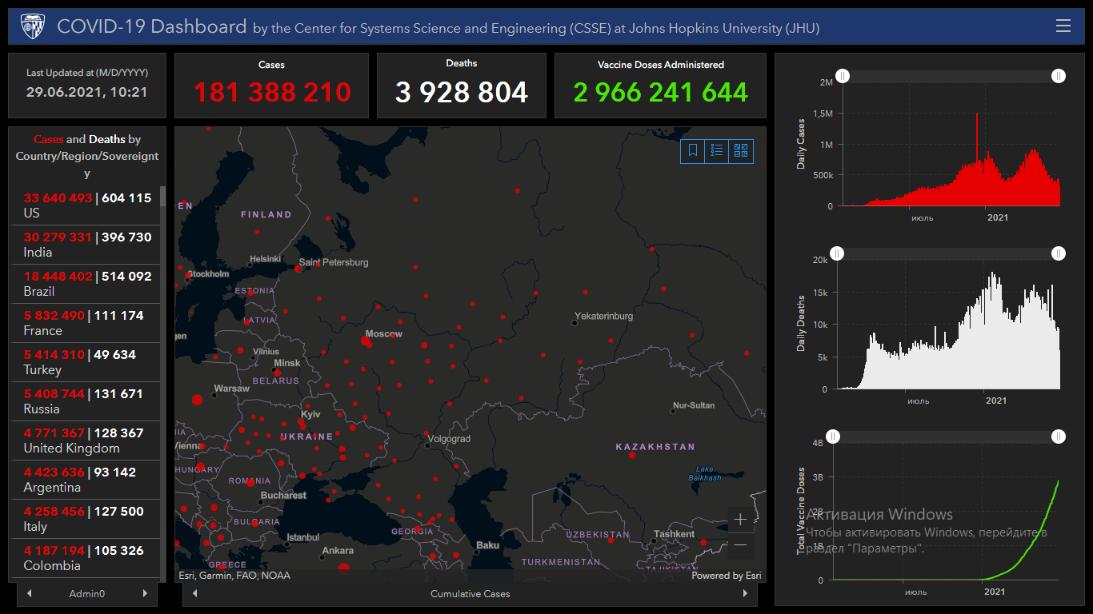The width and height of the screenshot is (1093, 614).
Task: Open the hamburger menu in header
Action: (x=1063, y=26)
